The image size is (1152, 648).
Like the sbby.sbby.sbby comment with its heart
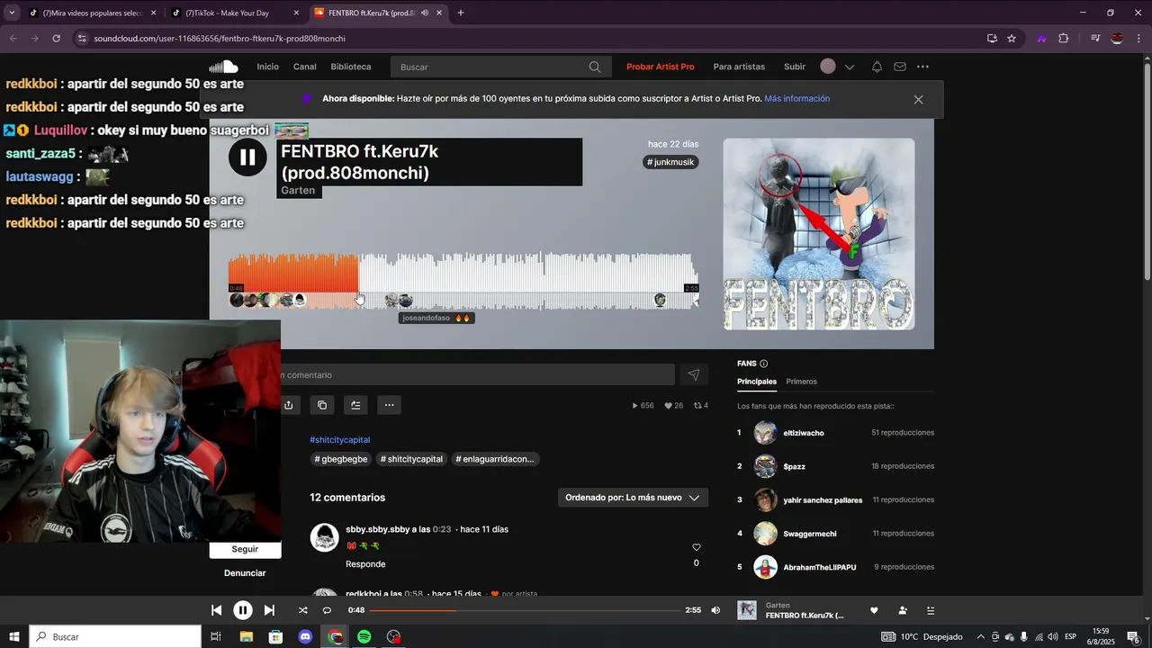click(x=696, y=547)
